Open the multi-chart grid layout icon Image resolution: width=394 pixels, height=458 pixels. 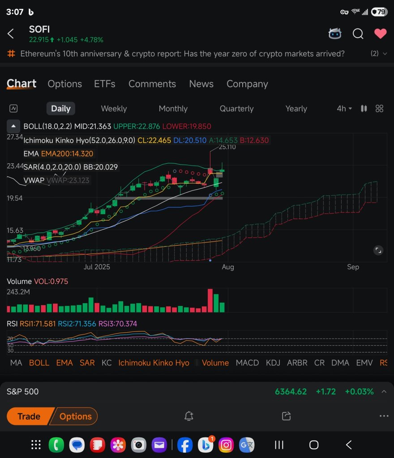(x=379, y=109)
